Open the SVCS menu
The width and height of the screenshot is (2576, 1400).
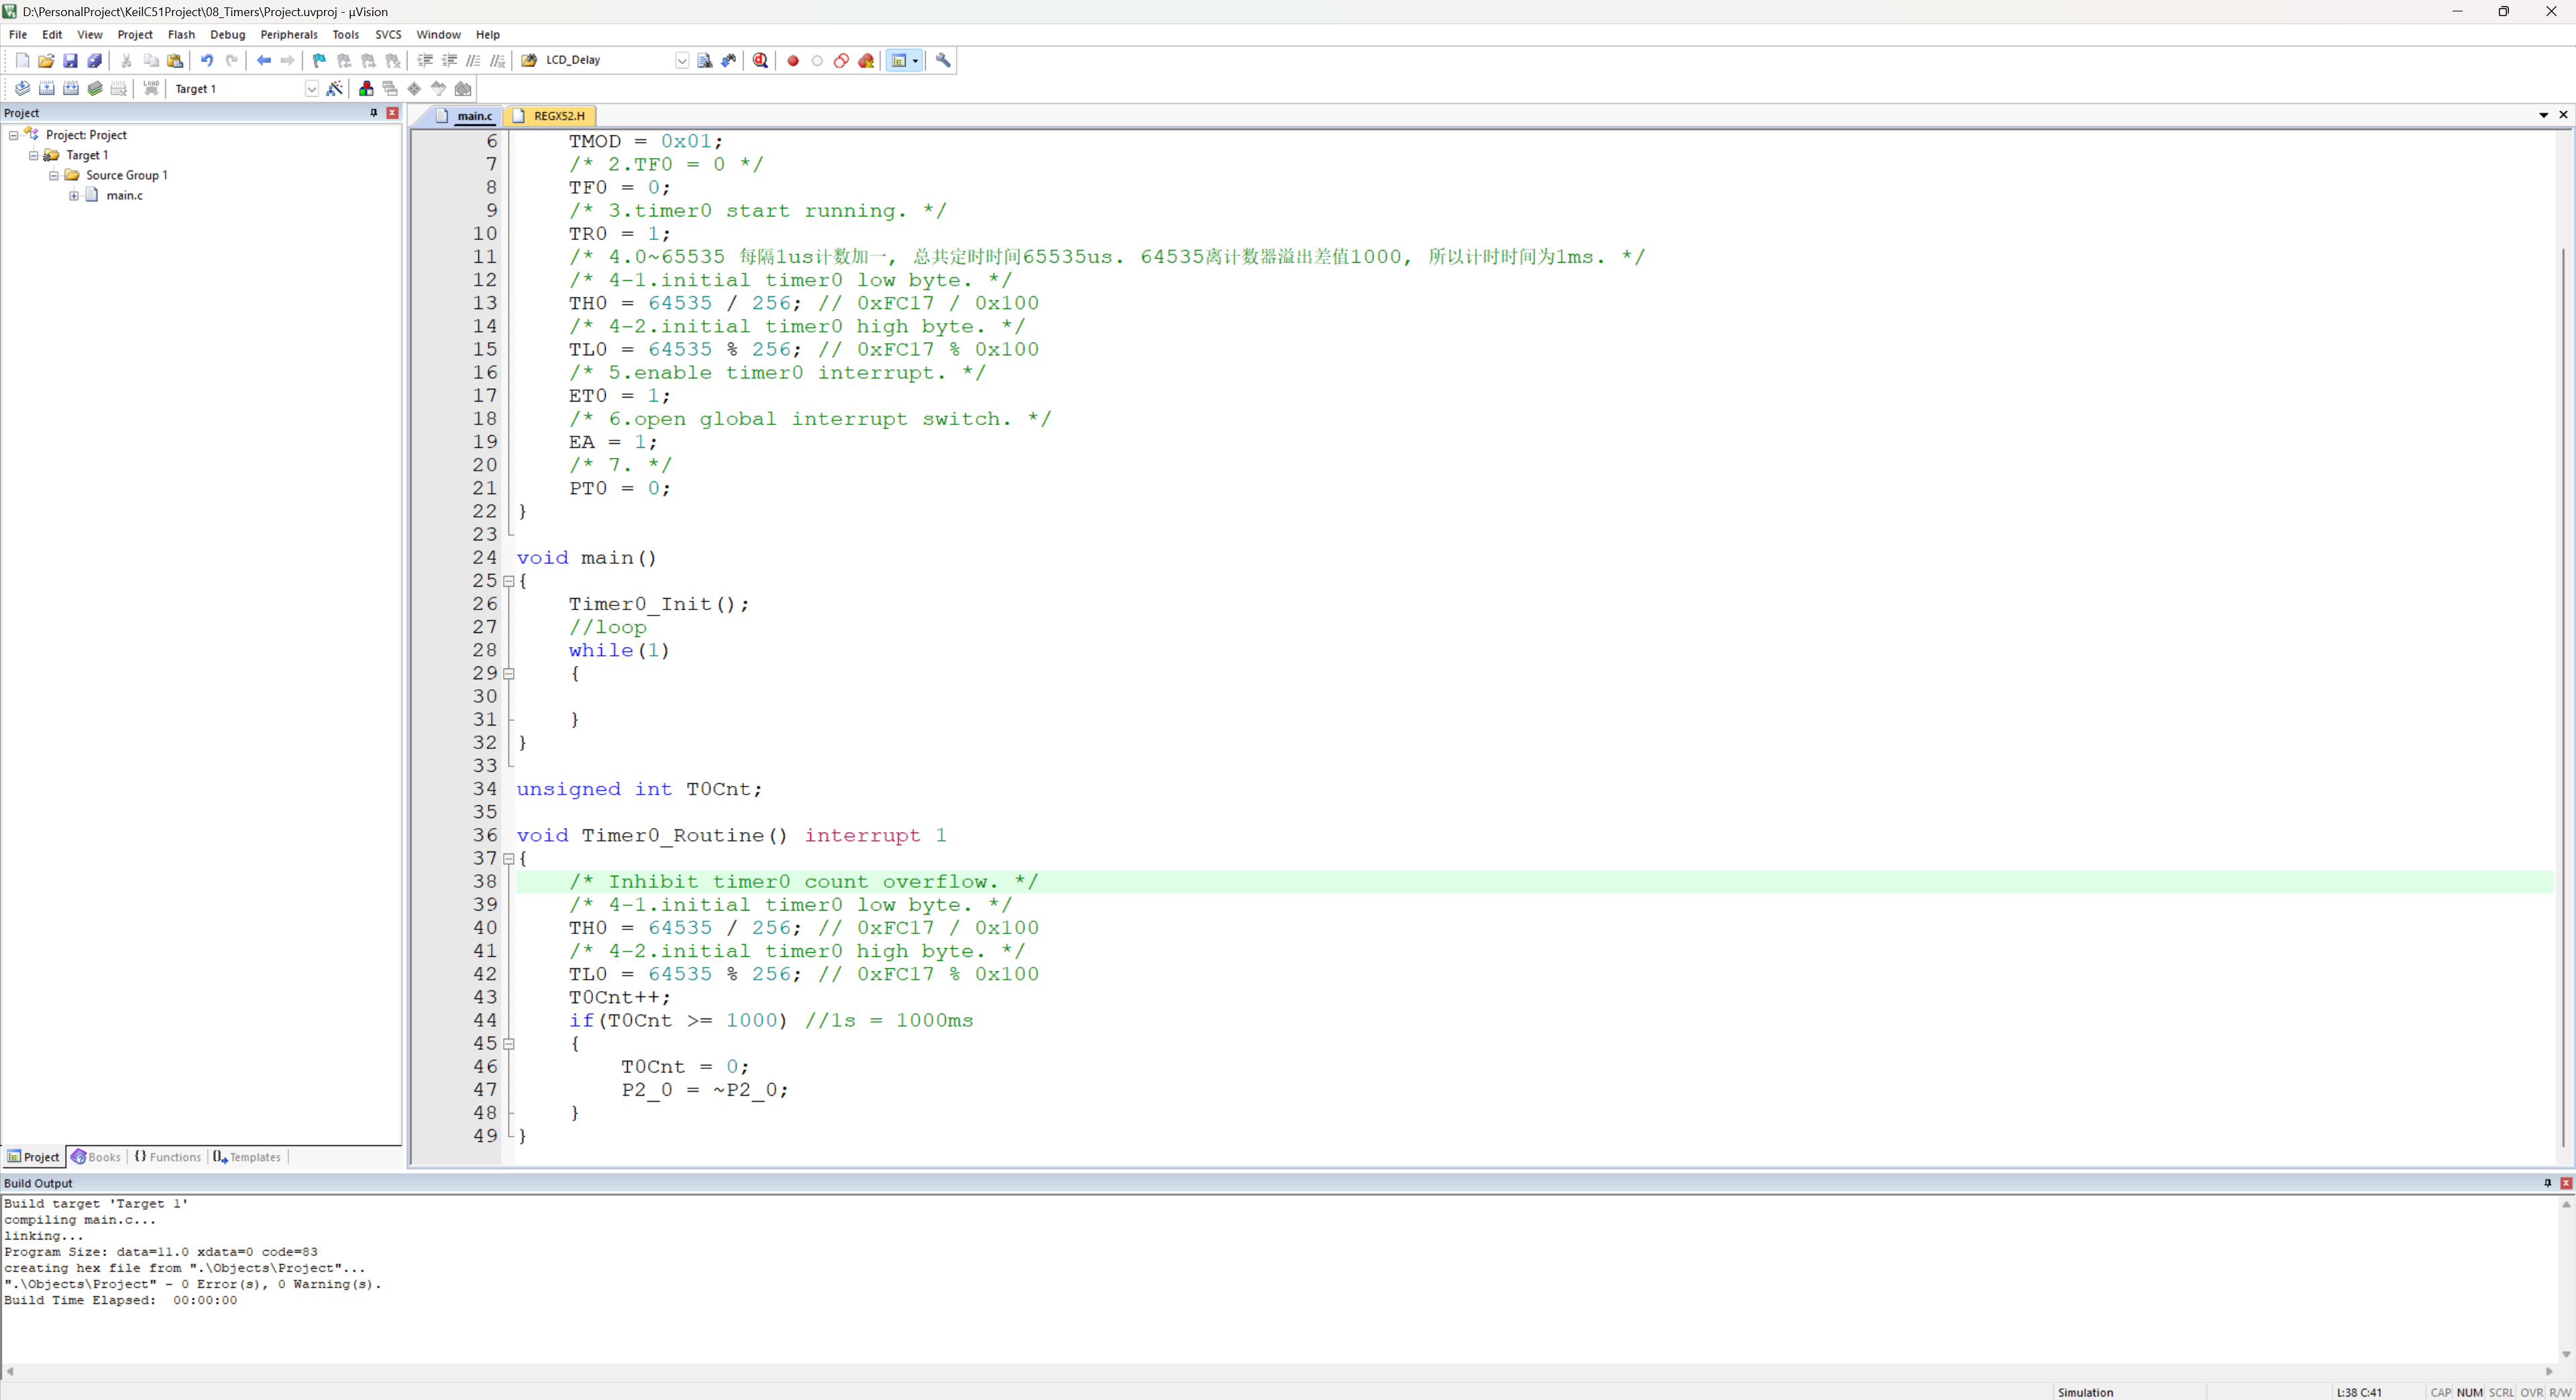[x=388, y=34]
